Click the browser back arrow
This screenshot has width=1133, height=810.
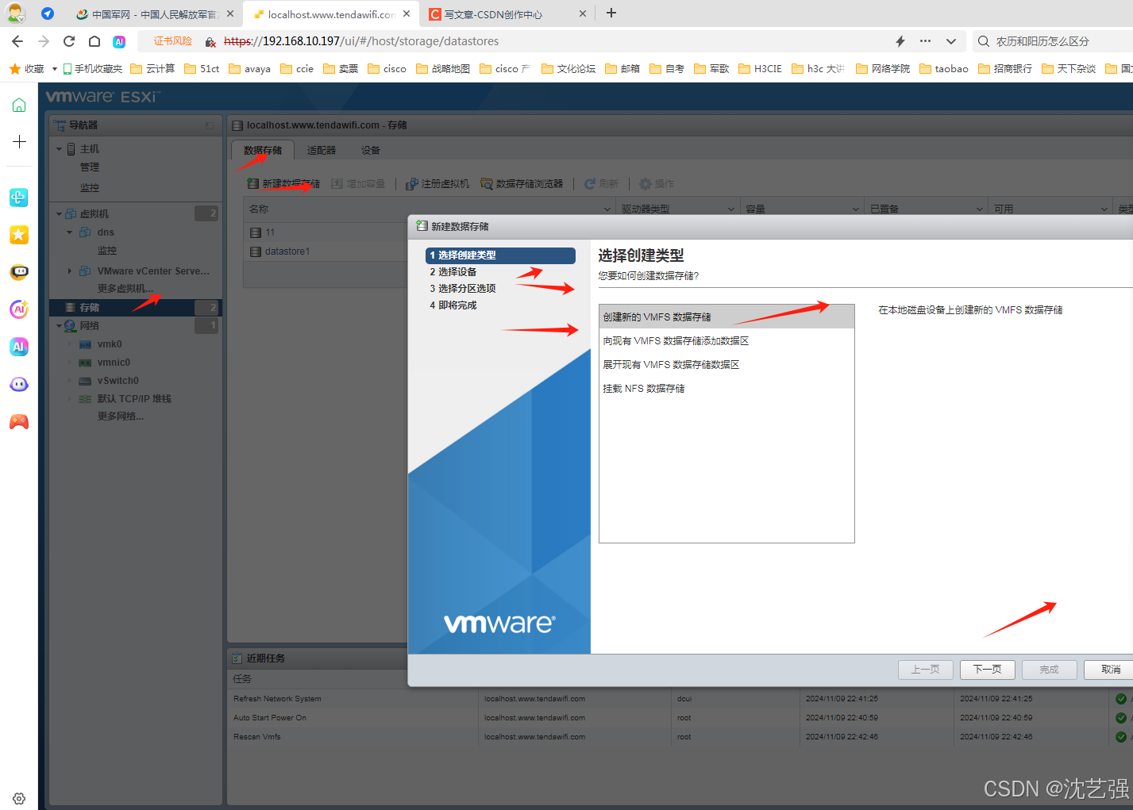point(17,41)
